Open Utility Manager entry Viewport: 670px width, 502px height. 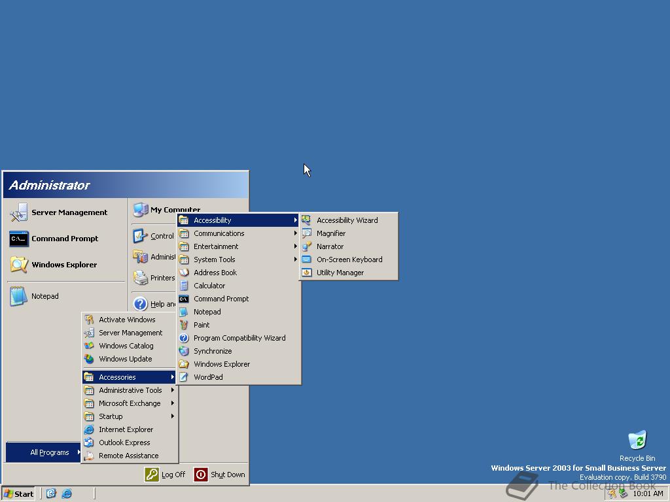349,273
